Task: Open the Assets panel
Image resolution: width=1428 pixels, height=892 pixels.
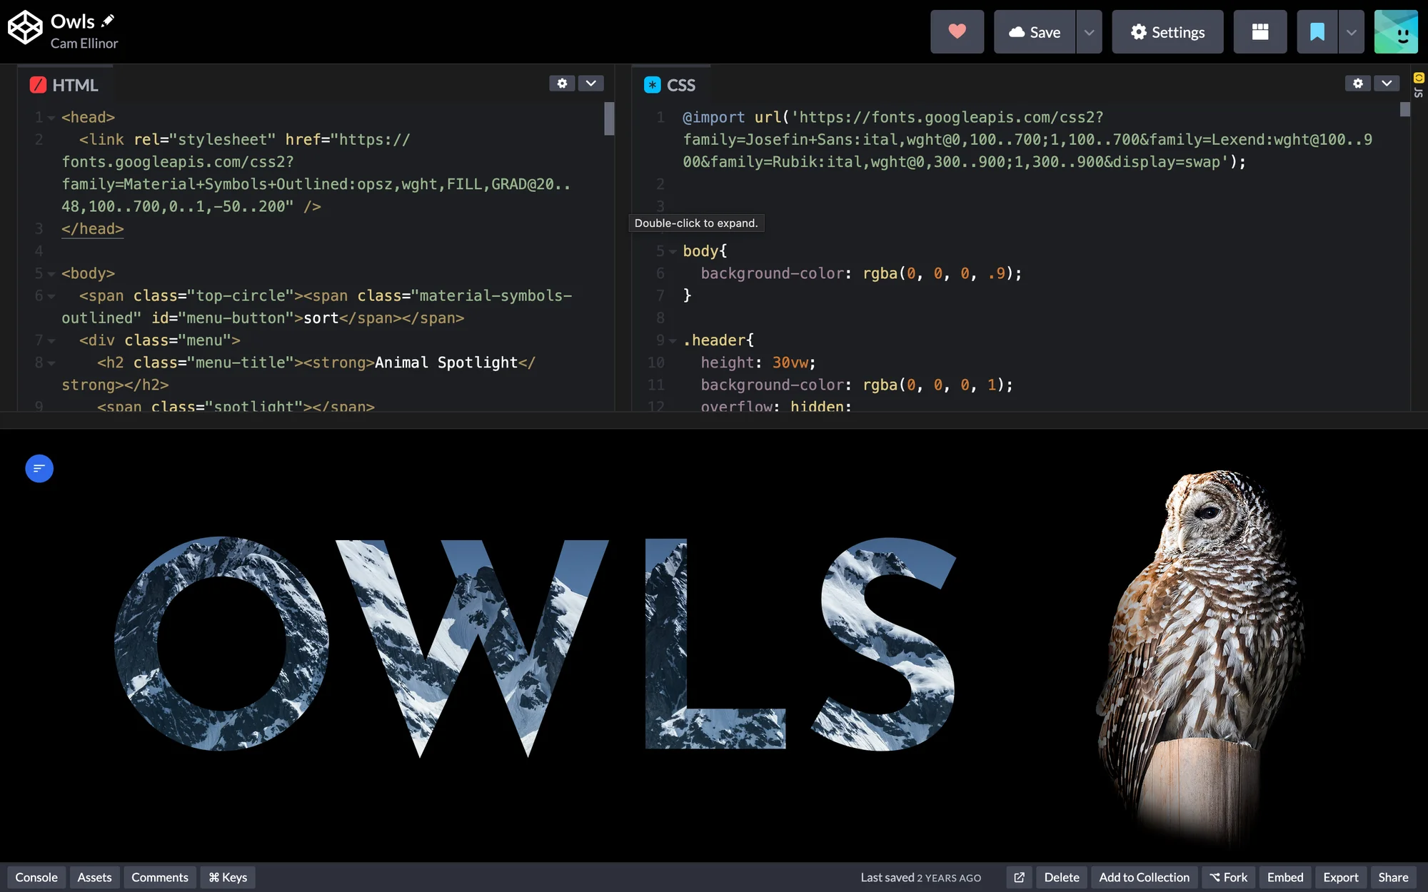Action: click(94, 877)
